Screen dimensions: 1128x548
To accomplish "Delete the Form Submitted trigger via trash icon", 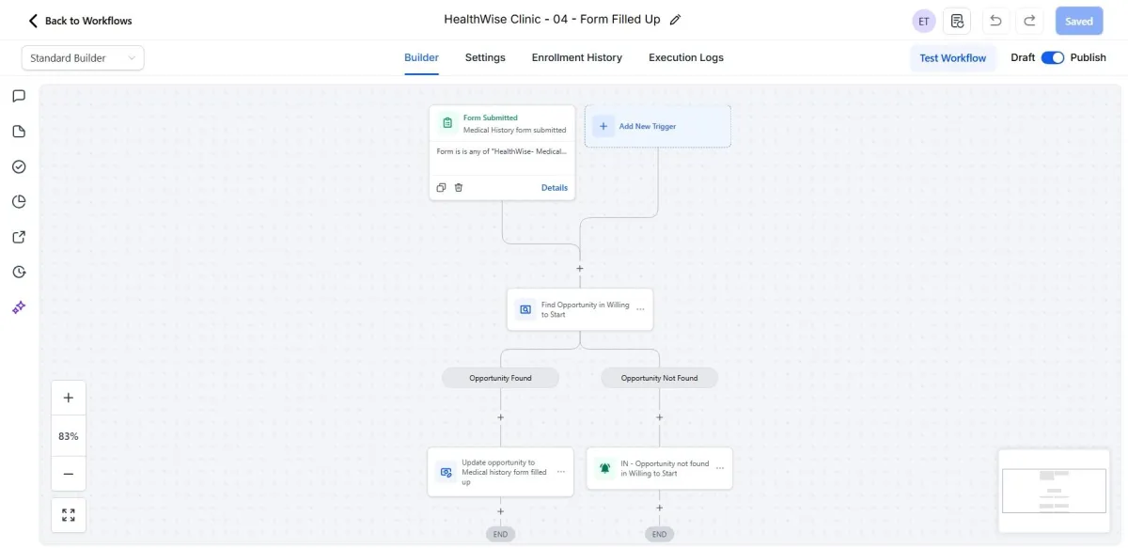I will pyautogui.click(x=459, y=188).
